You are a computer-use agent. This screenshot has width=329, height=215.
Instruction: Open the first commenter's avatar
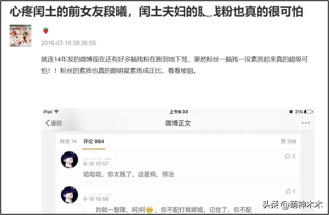[x=69, y=159]
